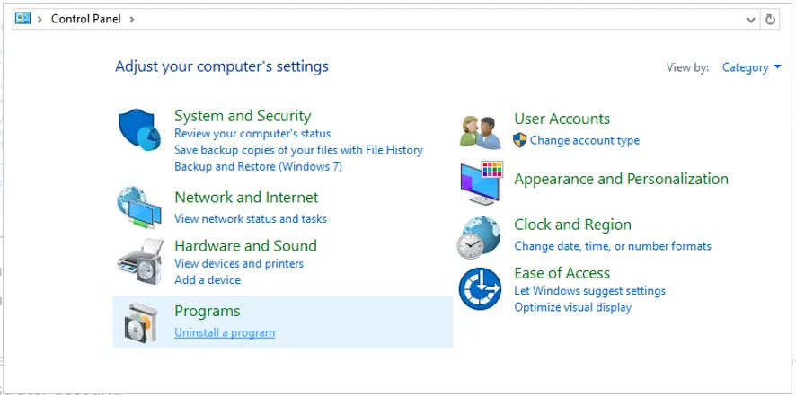Click the Hardware and Sound printer icon
The image size is (796, 397).
140,262
